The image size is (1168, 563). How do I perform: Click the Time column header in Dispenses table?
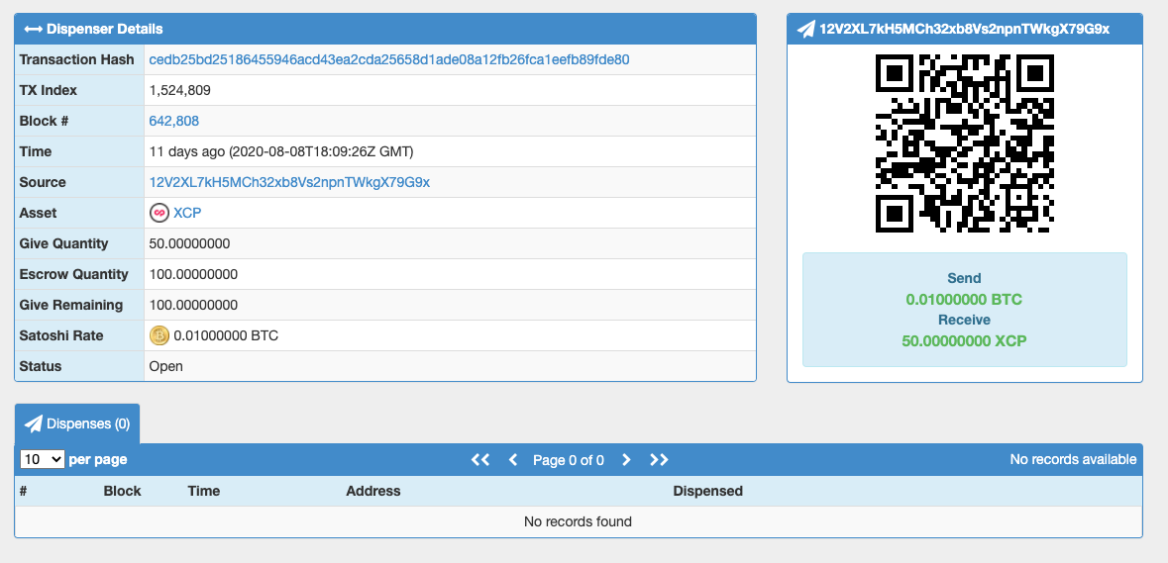pyautogui.click(x=203, y=491)
